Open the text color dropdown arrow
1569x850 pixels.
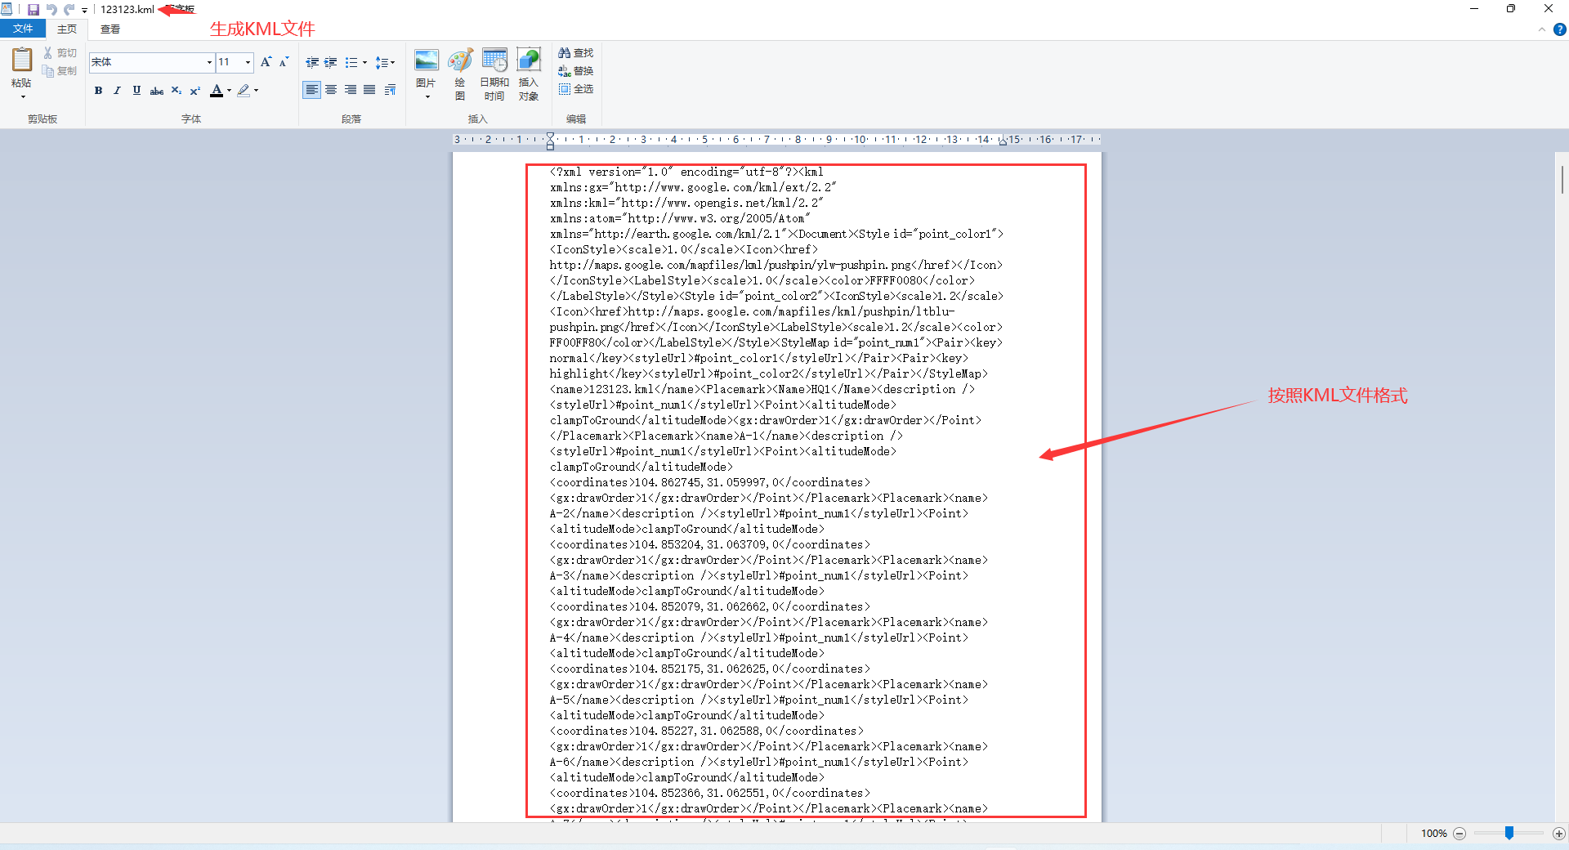(x=229, y=91)
